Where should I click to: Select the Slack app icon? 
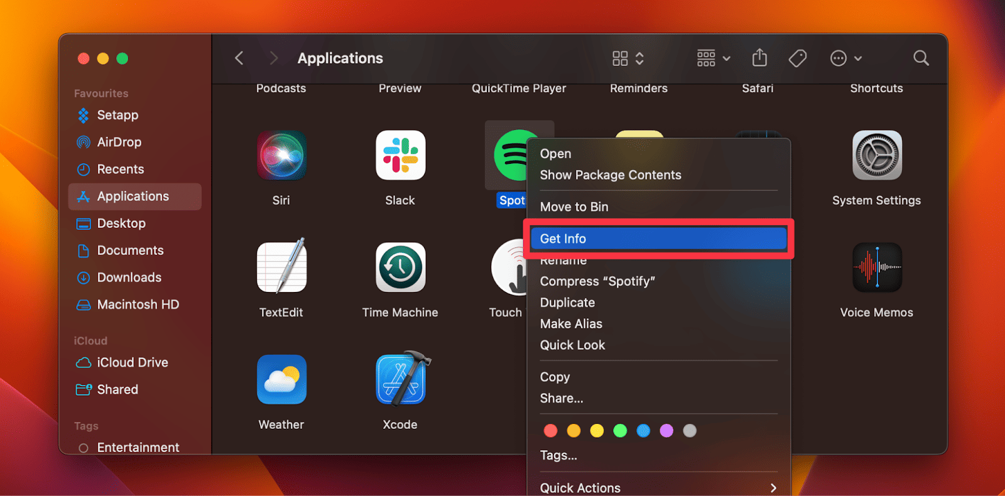[x=400, y=155]
